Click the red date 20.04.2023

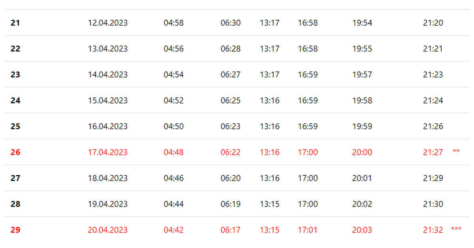pos(108,230)
